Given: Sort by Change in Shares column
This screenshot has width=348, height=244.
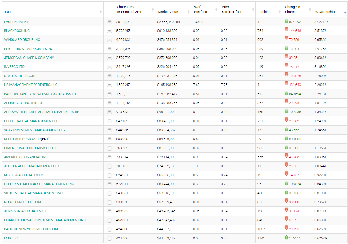Looking at the screenshot, I should click(x=297, y=9).
